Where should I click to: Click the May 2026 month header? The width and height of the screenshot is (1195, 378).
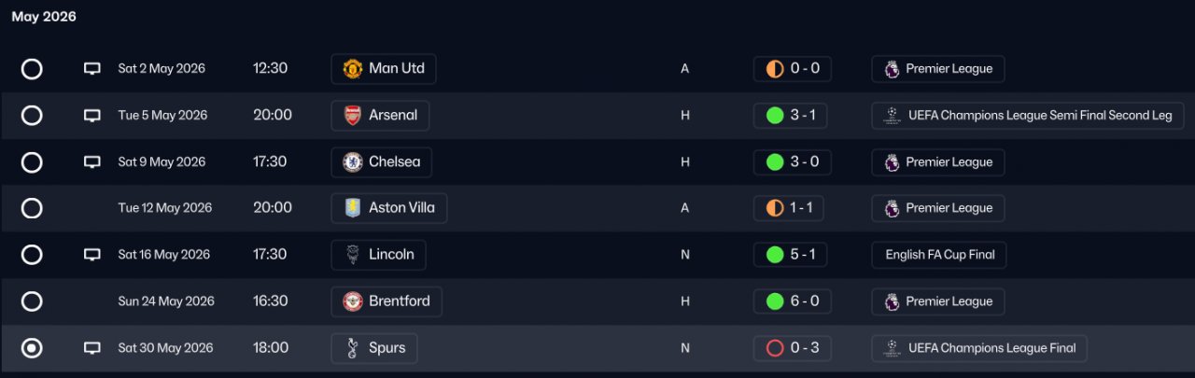44,17
